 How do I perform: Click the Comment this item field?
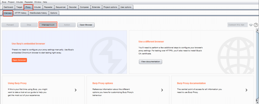tap(238, 25)
